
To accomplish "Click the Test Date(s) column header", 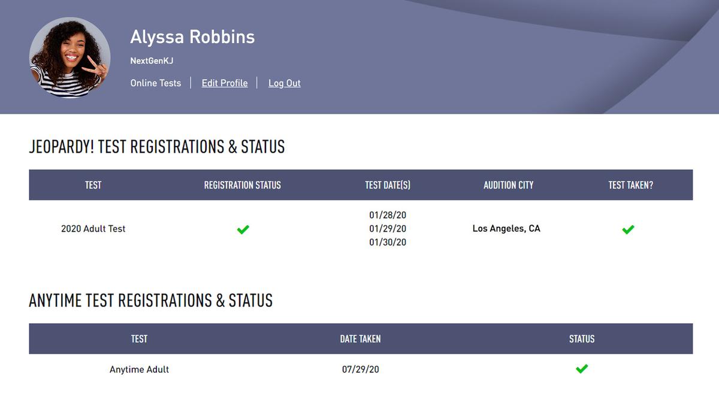I will 388,185.
